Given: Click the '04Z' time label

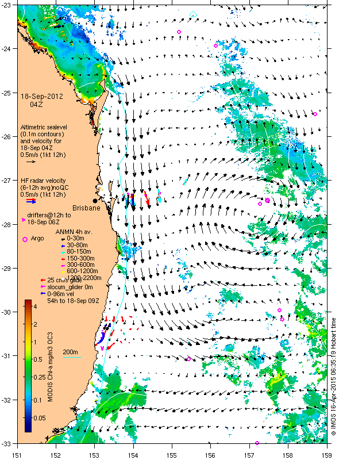Looking at the screenshot, I should (x=36, y=104).
